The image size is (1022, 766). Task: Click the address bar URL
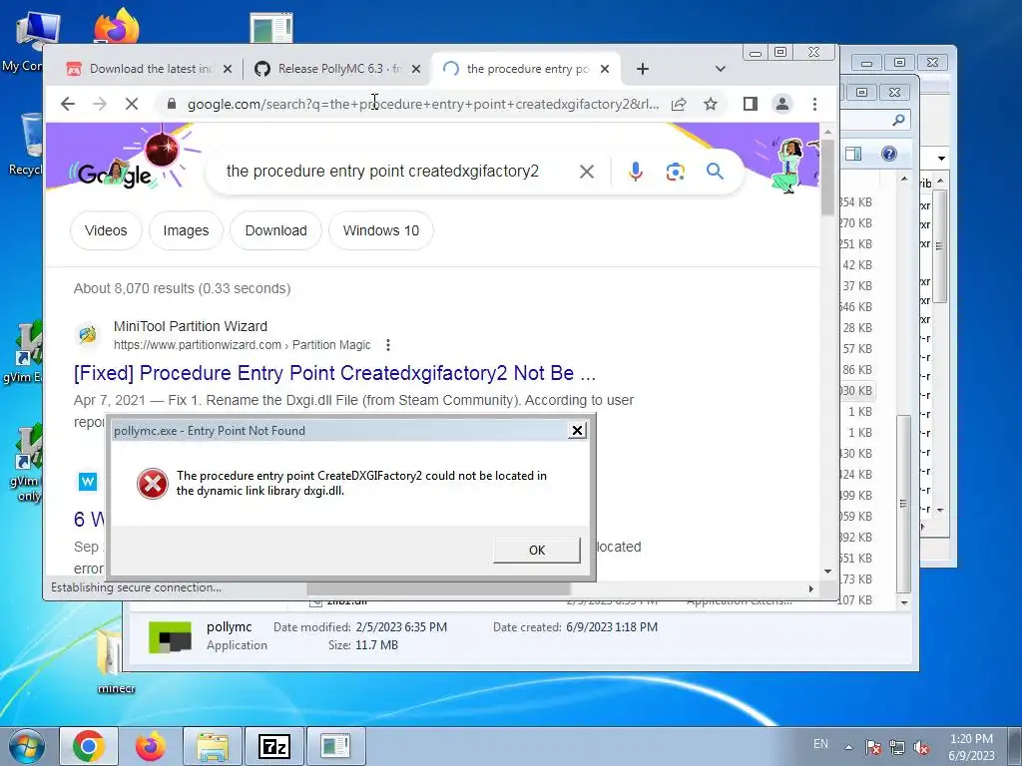pyautogui.click(x=422, y=104)
